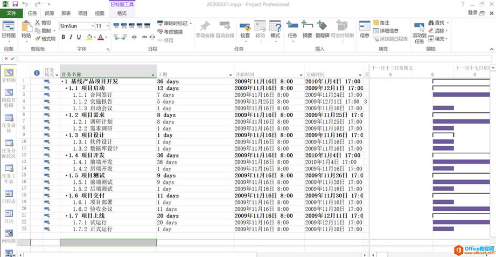The width and height of the screenshot is (496, 257).
Task: Click the font color red A swatch
Action: 100,37
